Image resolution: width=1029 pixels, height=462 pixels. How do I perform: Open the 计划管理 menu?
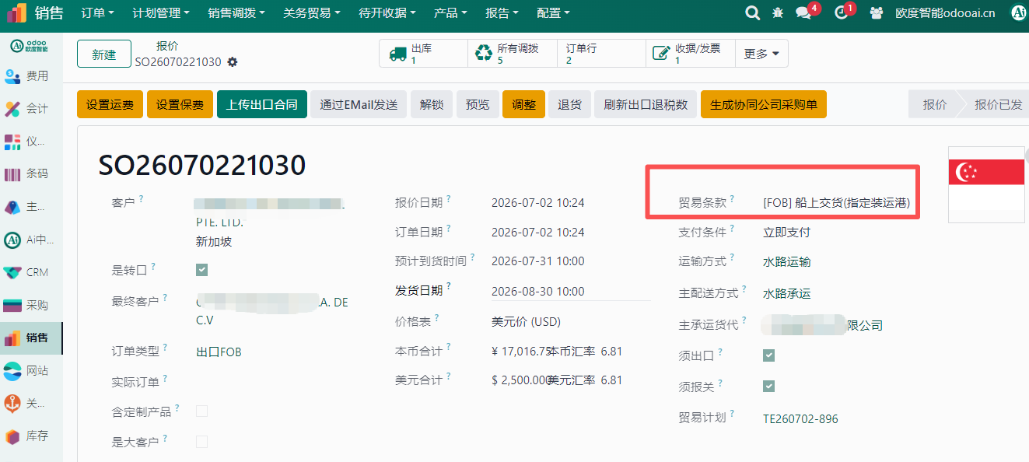(x=162, y=13)
